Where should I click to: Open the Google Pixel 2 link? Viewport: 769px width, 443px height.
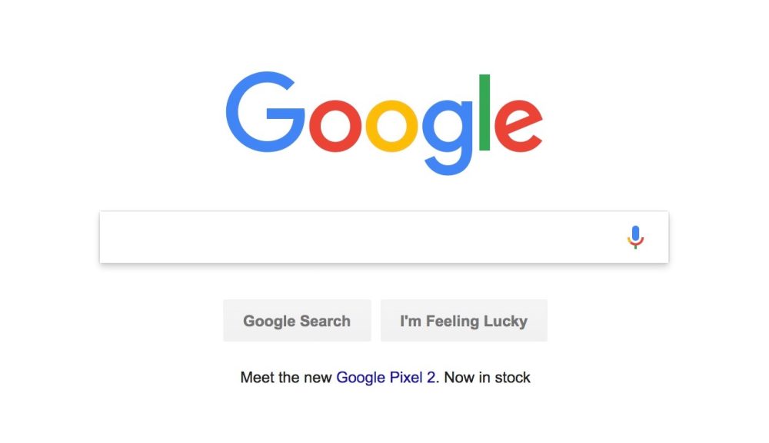pyautogui.click(x=385, y=378)
